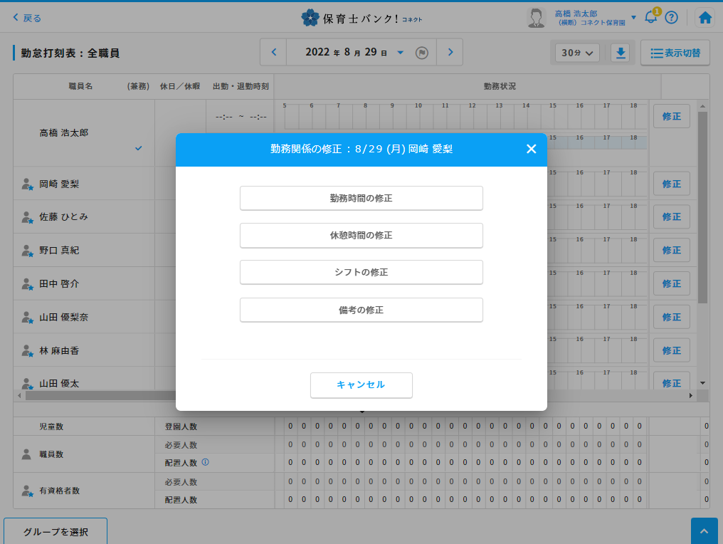Go to previous day arrow
The width and height of the screenshot is (723, 544).
point(273,53)
